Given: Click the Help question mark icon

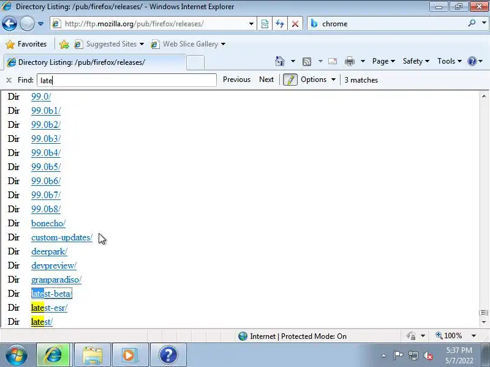Looking at the screenshot, I should click(x=472, y=61).
